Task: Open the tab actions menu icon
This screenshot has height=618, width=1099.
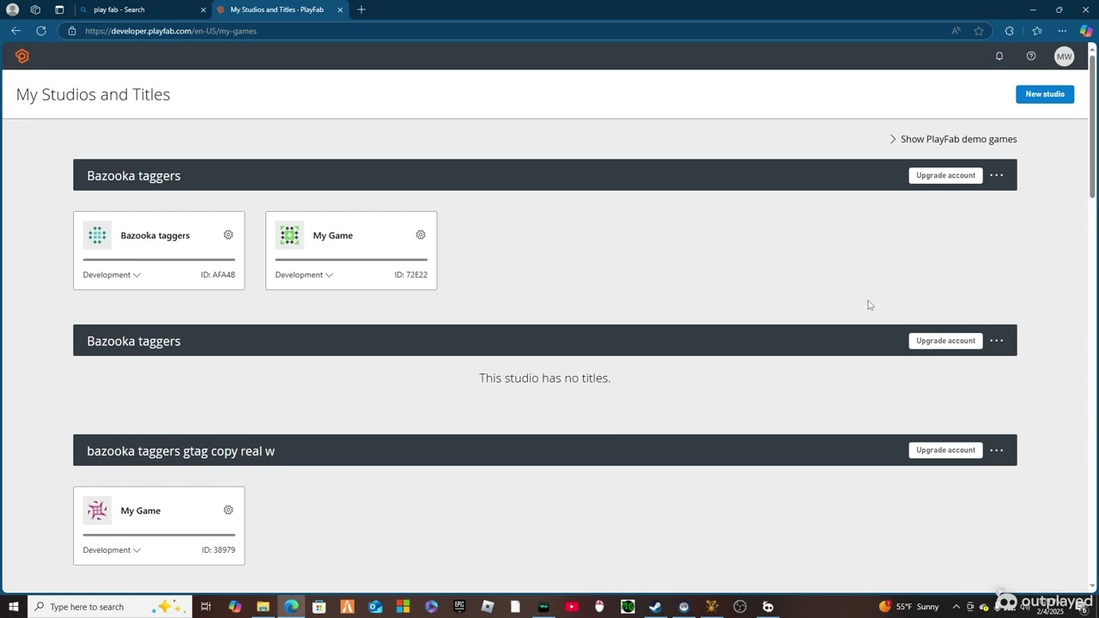Action: click(59, 9)
